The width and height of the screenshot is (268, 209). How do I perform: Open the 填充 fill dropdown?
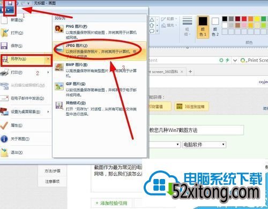[169, 25]
